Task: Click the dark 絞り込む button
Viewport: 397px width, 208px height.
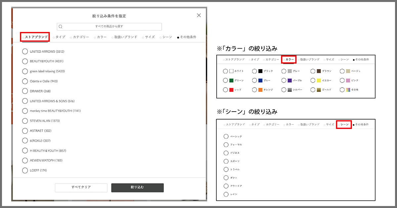Action: [x=137, y=188]
